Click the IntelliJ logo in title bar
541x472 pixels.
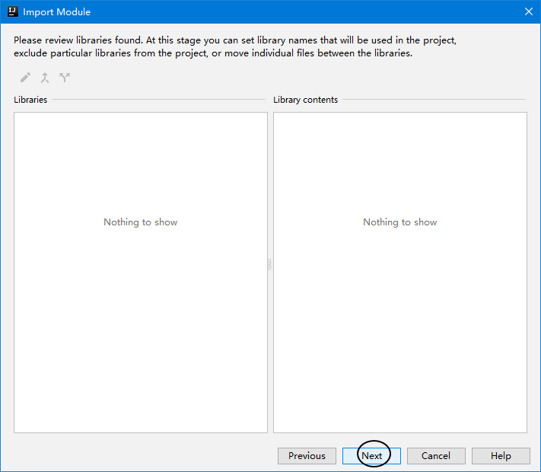(x=12, y=11)
